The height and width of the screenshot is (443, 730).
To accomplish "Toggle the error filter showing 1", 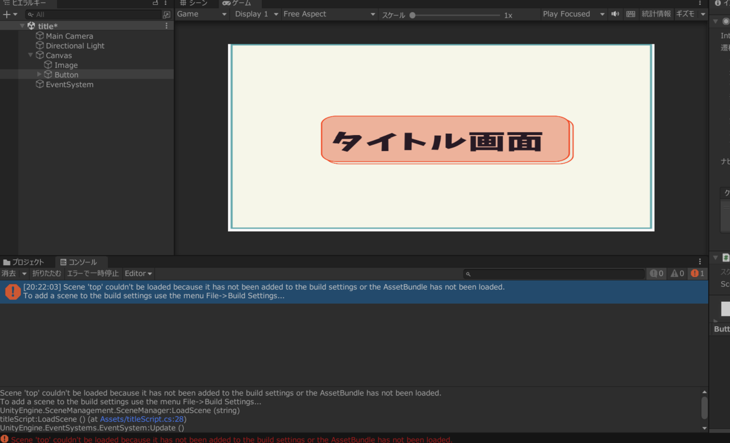I will (x=698, y=274).
